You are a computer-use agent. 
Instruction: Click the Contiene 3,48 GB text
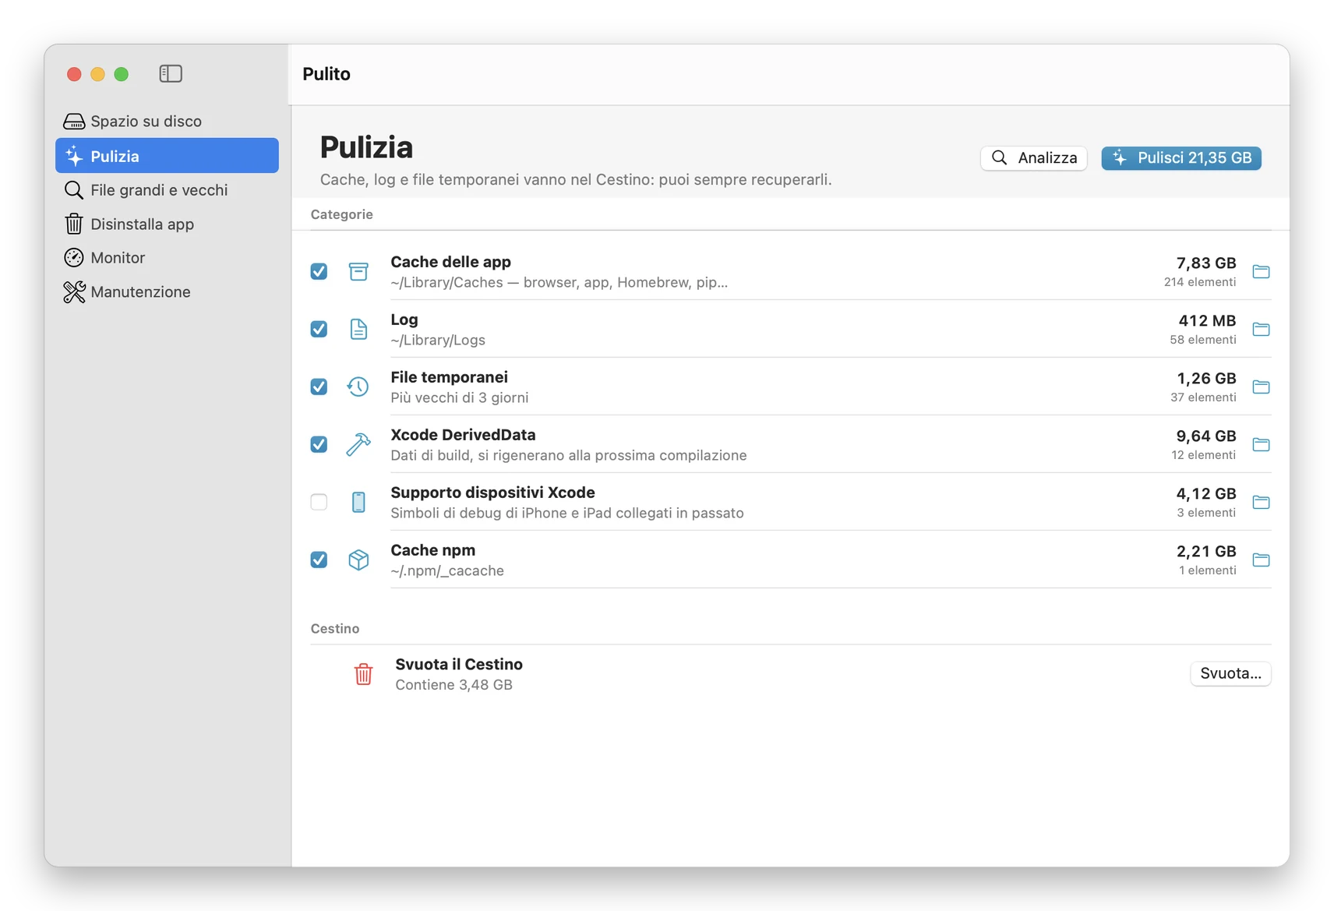[453, 684]
